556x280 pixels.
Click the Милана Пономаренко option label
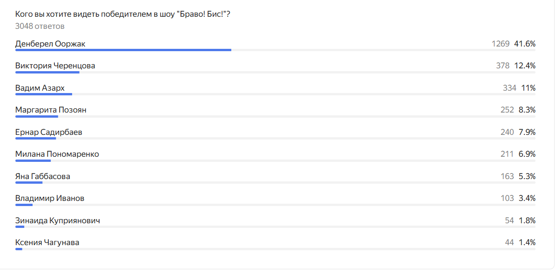pos(57,154)
